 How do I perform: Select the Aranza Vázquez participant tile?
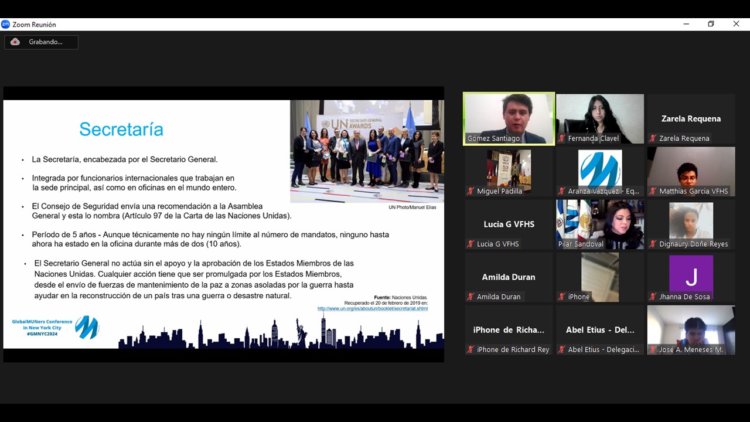[599, 170]
